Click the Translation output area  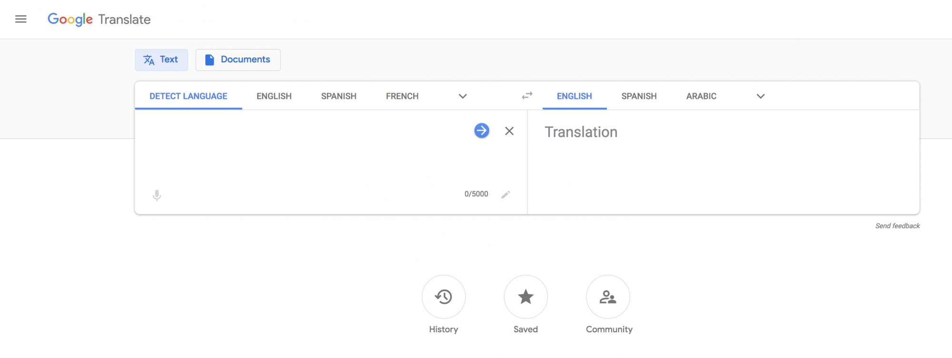point(724,162)
